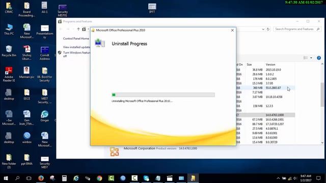Screen dimensions: 326x183
Task: Open Presentation desktop file
Action: pos(44,32)
